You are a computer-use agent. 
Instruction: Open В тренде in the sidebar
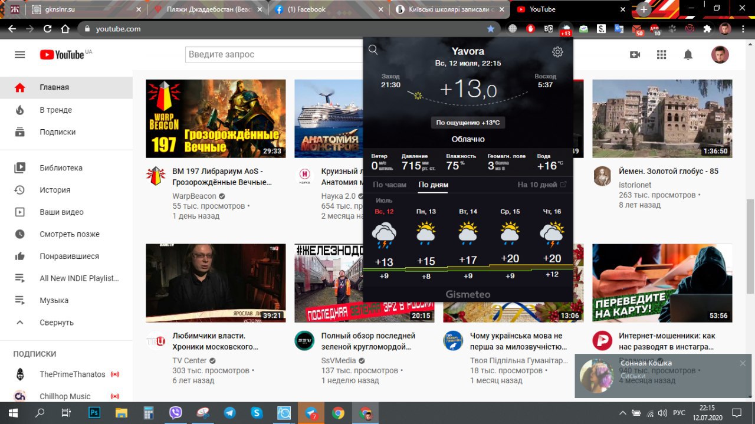[x=66, y=110]
